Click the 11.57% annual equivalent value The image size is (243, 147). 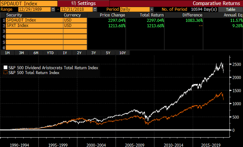237,21
